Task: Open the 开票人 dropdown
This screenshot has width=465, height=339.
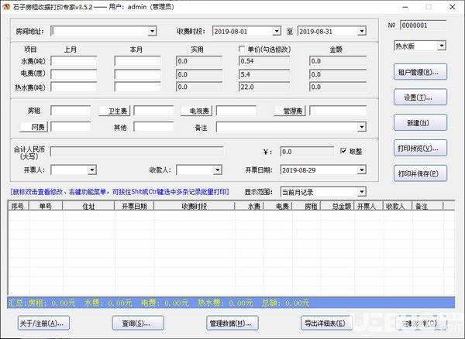Action: [x=92, y=170]
